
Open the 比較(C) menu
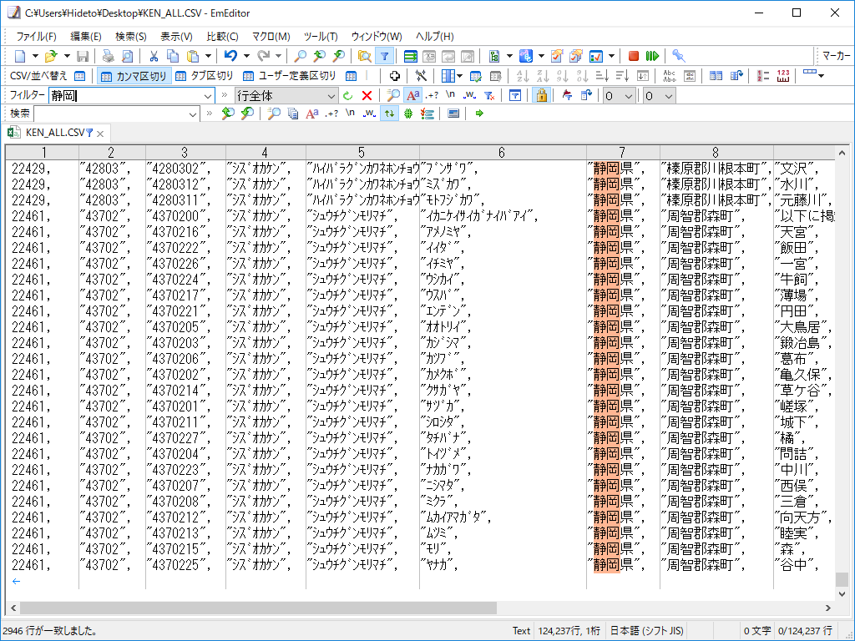222,37
